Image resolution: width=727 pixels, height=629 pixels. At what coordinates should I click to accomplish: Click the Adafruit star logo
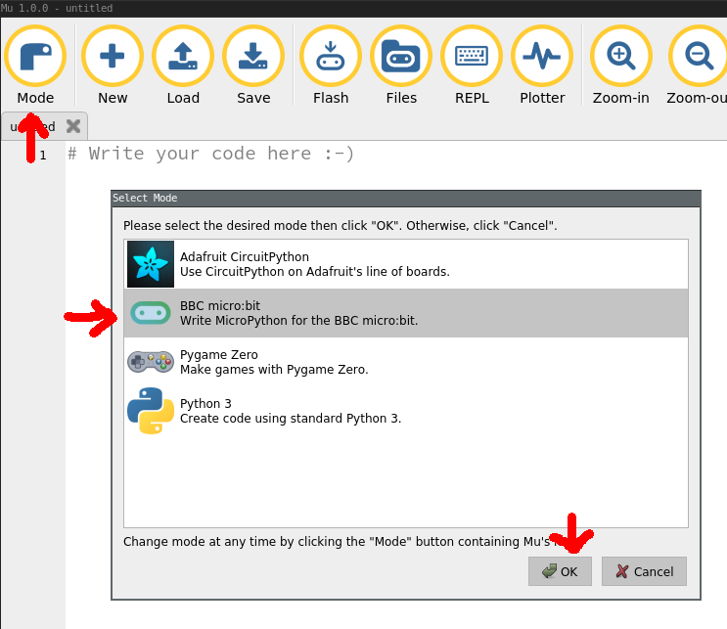(x=151, y=264)
